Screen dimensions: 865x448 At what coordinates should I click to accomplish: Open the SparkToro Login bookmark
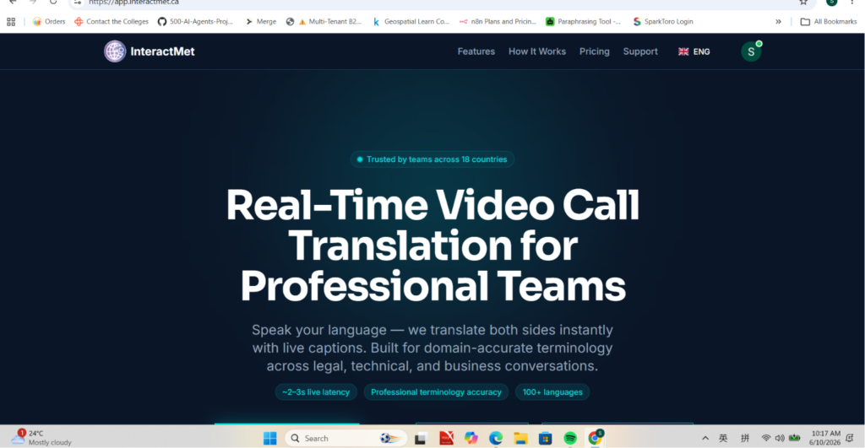click(663, 21)
